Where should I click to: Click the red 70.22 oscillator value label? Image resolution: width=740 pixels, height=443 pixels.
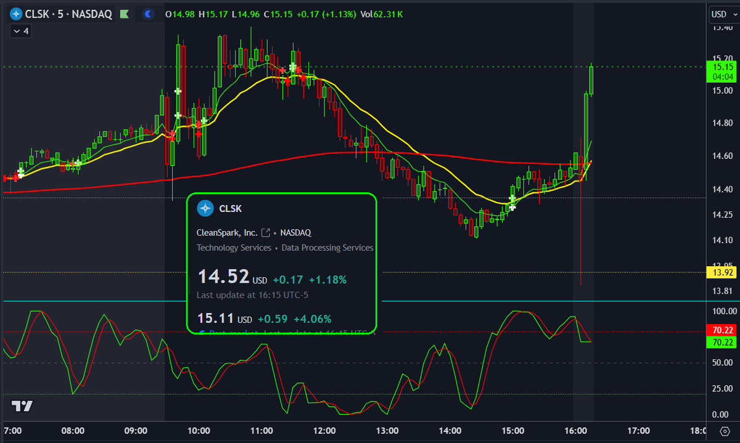(x=721, y=331)
